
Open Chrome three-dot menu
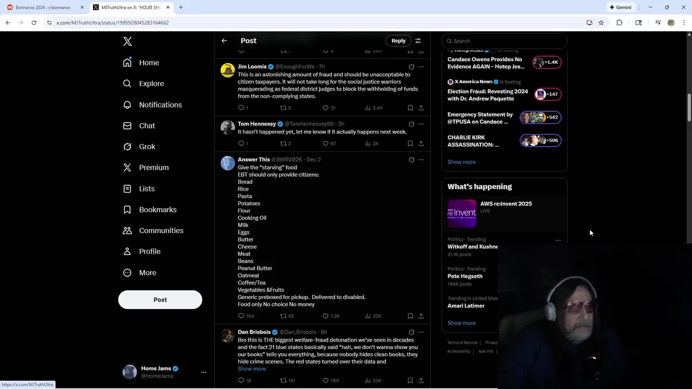684,23
